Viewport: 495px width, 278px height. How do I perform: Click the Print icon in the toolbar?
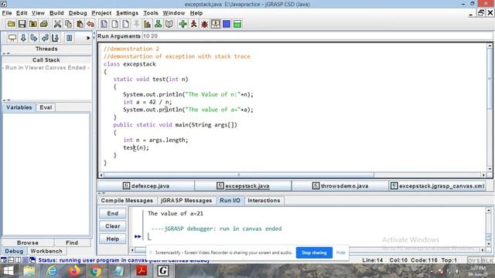click(x=44, y=24)
